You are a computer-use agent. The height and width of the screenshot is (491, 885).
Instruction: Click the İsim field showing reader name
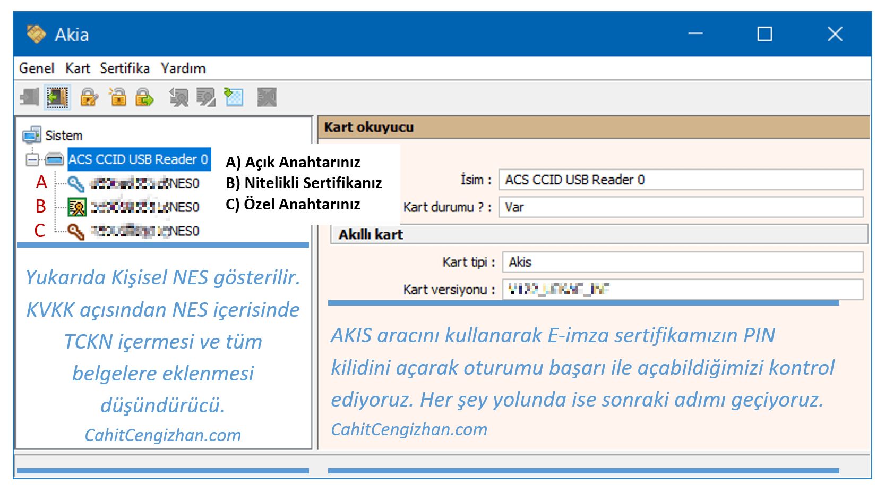tap(681, 180)
